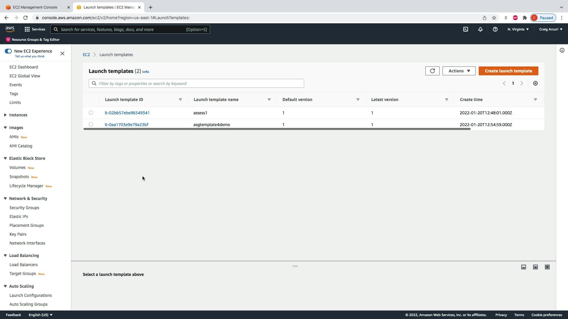568x319 pixels.
Task: Select the assess1 template radio button
Action: (x=91, y=113)
